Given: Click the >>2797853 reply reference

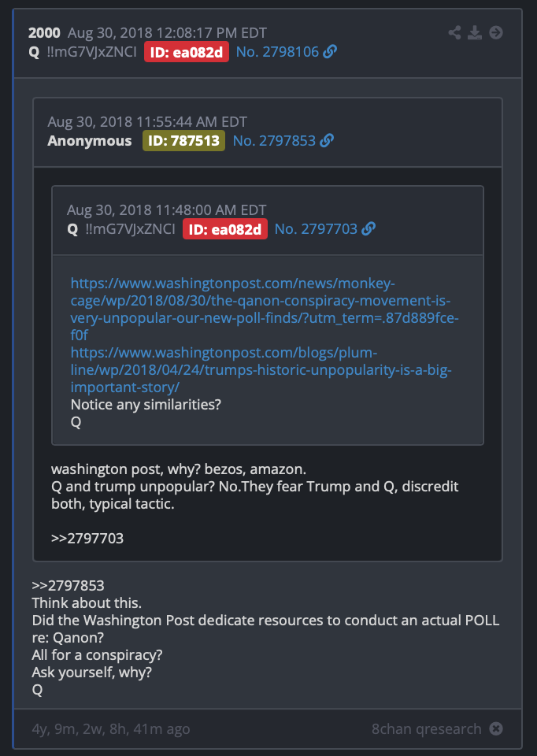Looking at the screenshot, I should pyautogui.click(x=68, y=585).
